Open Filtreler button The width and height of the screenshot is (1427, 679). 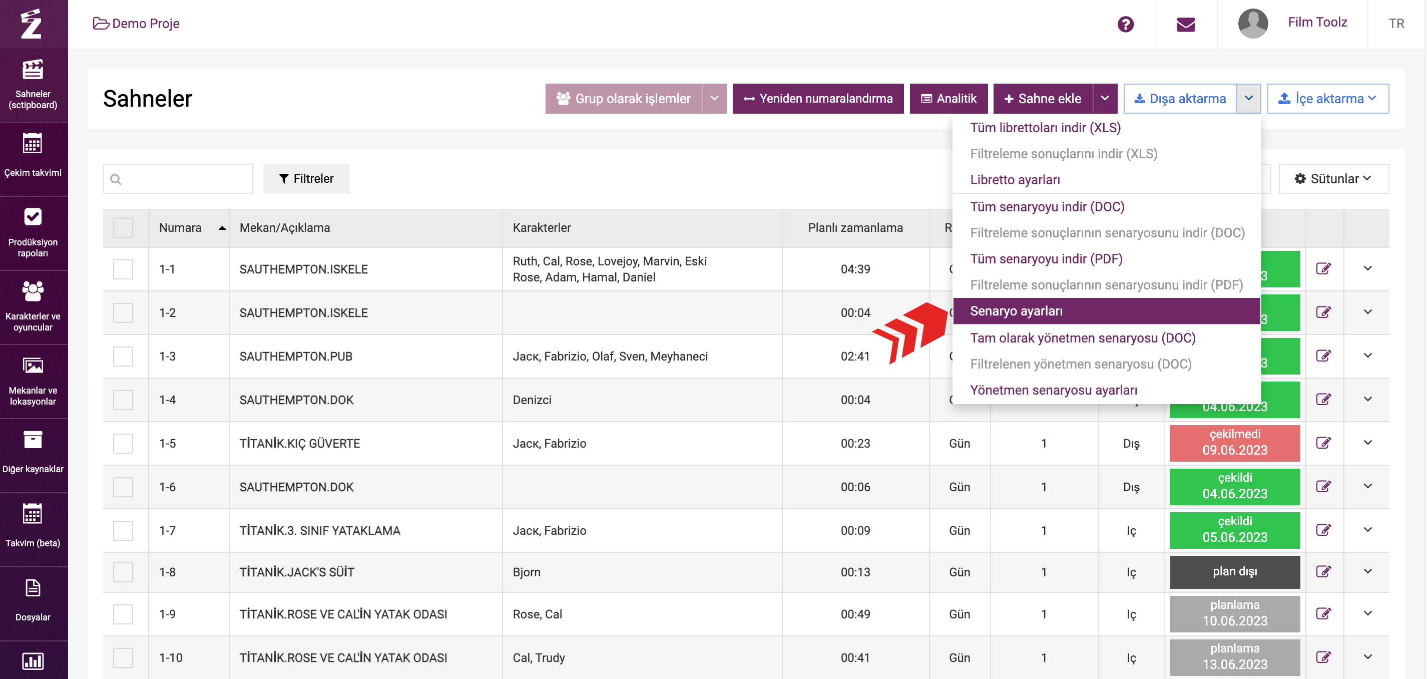pos(306,178)
